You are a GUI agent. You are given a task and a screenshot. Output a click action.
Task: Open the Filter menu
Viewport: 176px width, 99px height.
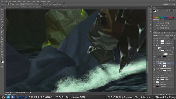(34, 1)
